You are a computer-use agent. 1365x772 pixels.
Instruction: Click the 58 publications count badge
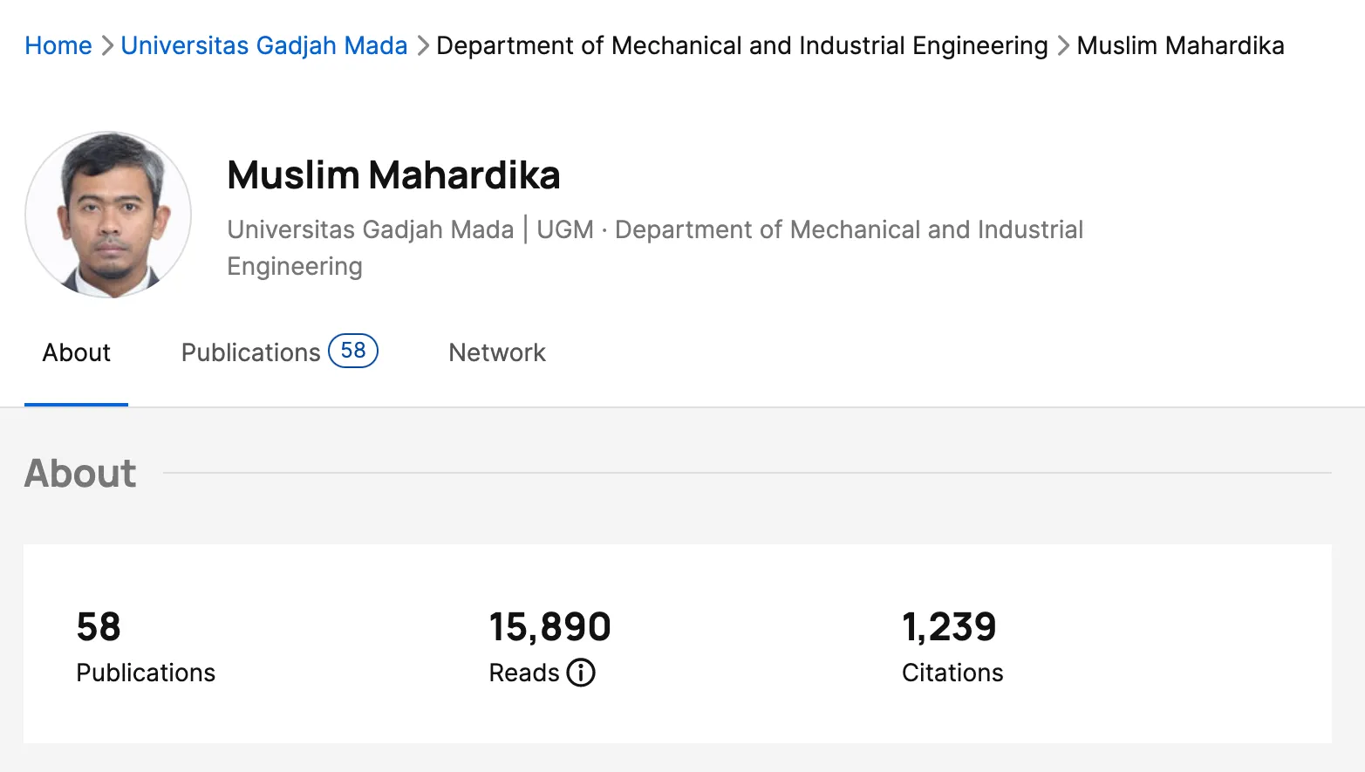coord(352,351)
